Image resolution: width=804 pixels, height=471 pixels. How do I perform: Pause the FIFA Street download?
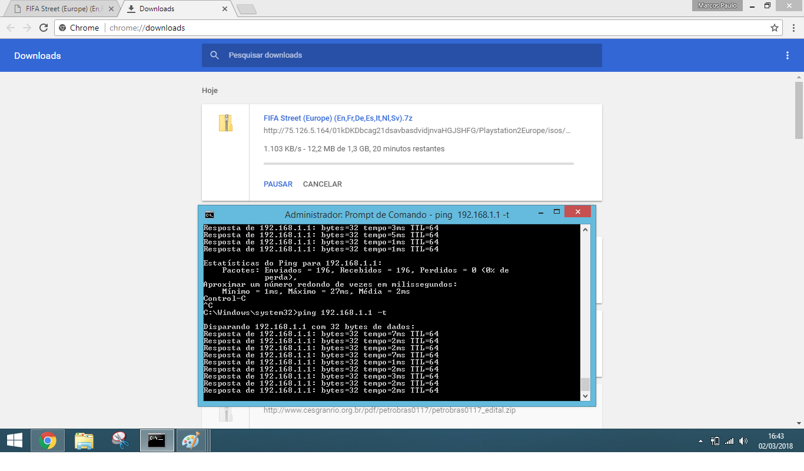[x=278, y=184]
